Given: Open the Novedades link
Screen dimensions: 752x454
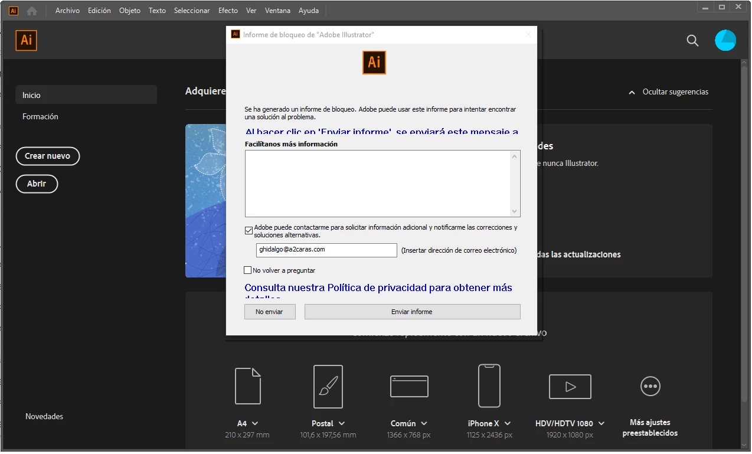Looking at the screenshot, I should click(44, 416).
